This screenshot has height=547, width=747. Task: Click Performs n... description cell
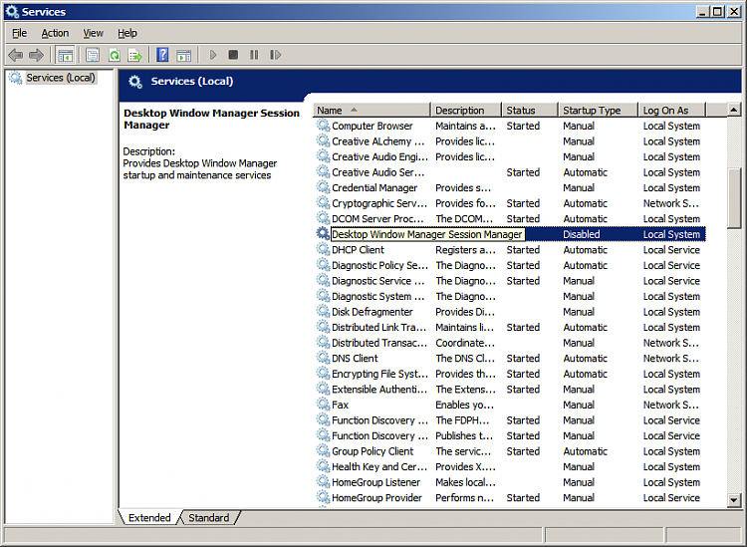464,498
